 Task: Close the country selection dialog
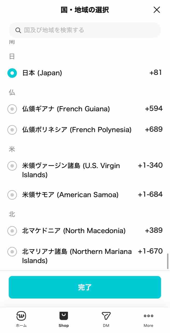pos(157,10)
